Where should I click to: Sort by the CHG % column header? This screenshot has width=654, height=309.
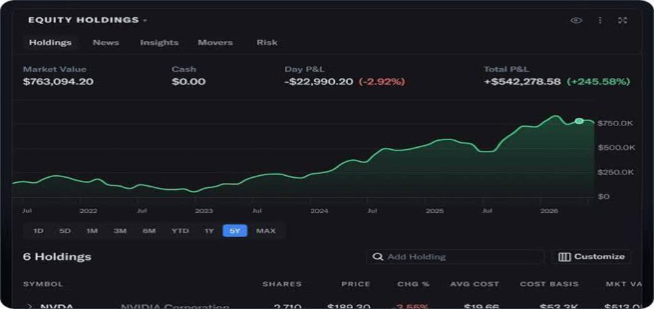413,284
